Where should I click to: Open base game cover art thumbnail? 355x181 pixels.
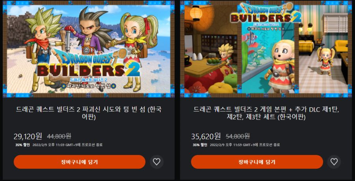(x=89, y=49)
